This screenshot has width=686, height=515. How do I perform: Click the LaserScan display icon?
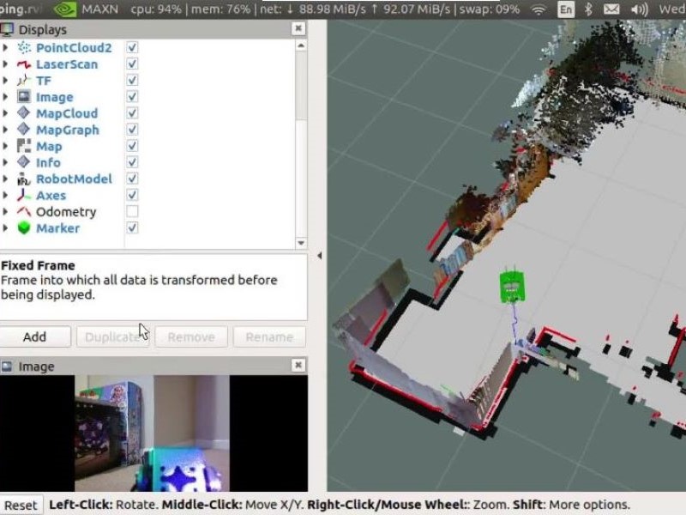click(x=24, y=64)
